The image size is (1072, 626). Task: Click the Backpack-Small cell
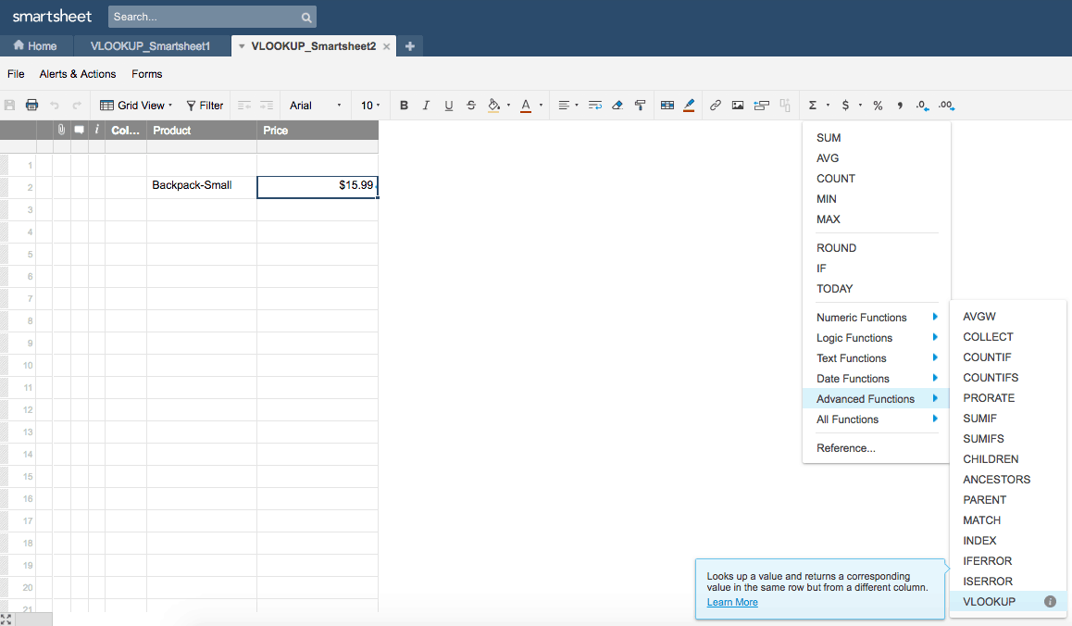[202, 185]
